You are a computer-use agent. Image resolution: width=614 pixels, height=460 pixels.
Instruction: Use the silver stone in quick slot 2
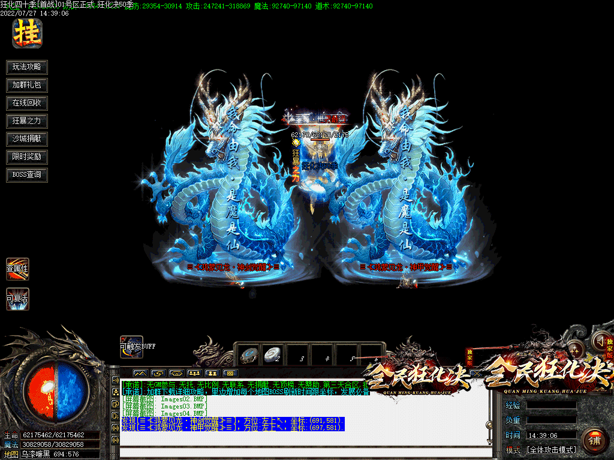tap(273, 354)
